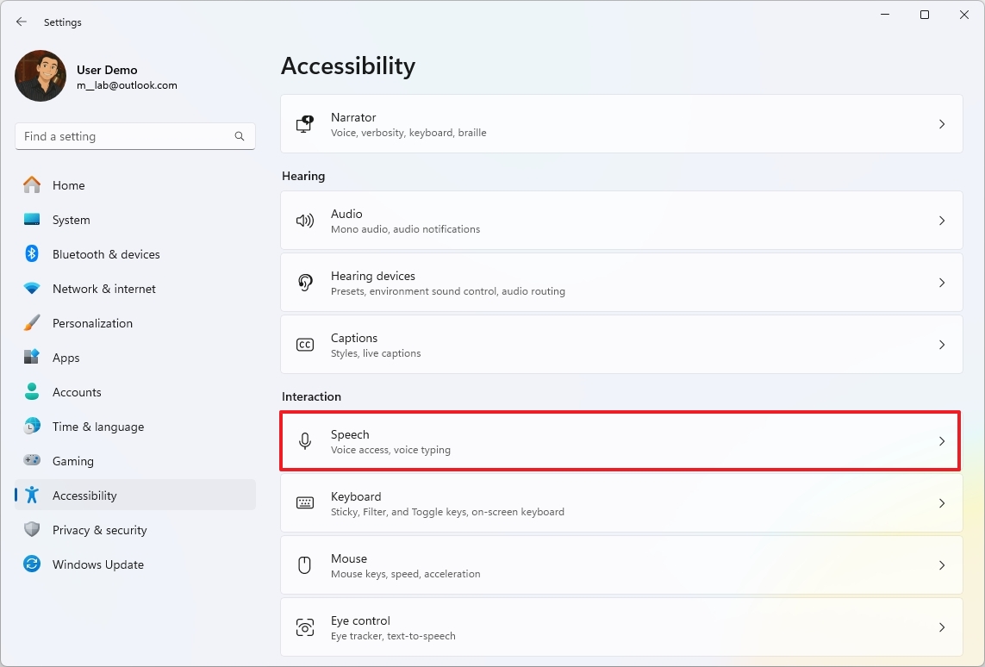Open Windows Update from the sidebar
The image size is (985, 667).
99,564
